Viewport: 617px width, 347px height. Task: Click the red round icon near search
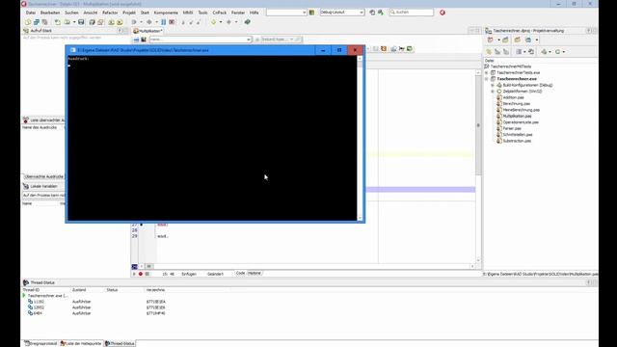click(443, 13)
